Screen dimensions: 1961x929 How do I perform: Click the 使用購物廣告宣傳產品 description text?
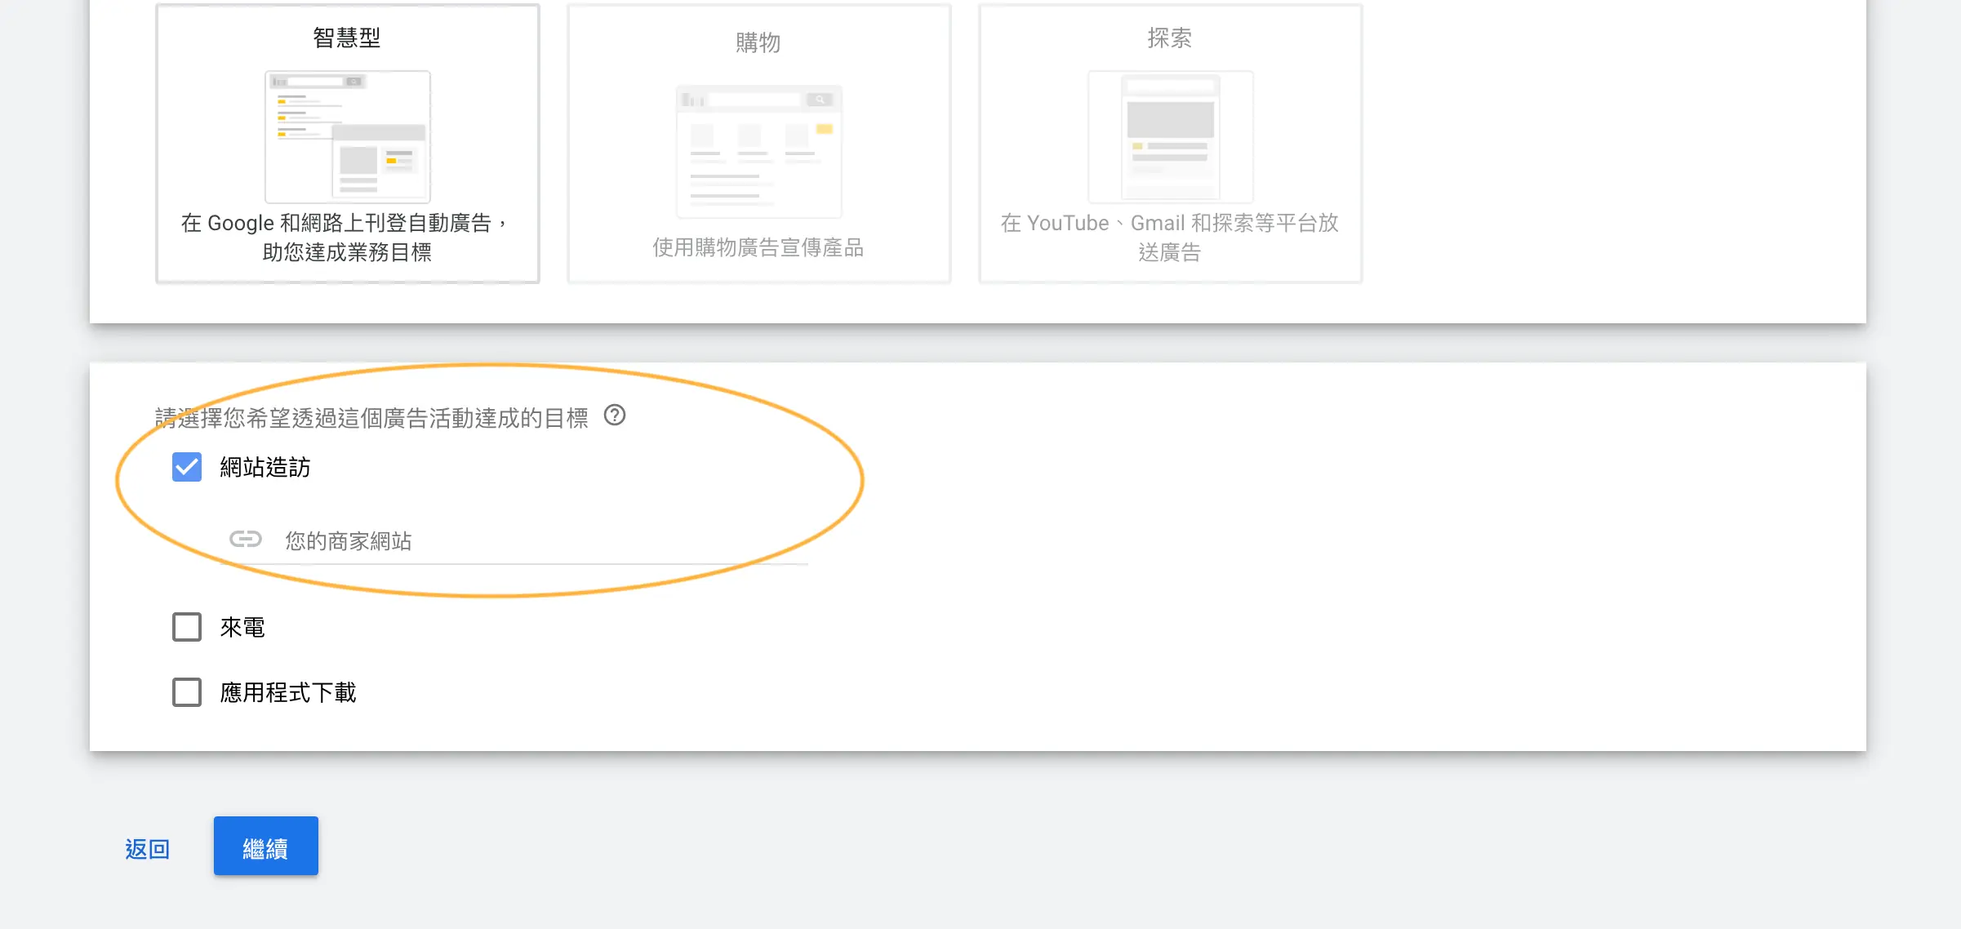(x=758, y=248)
